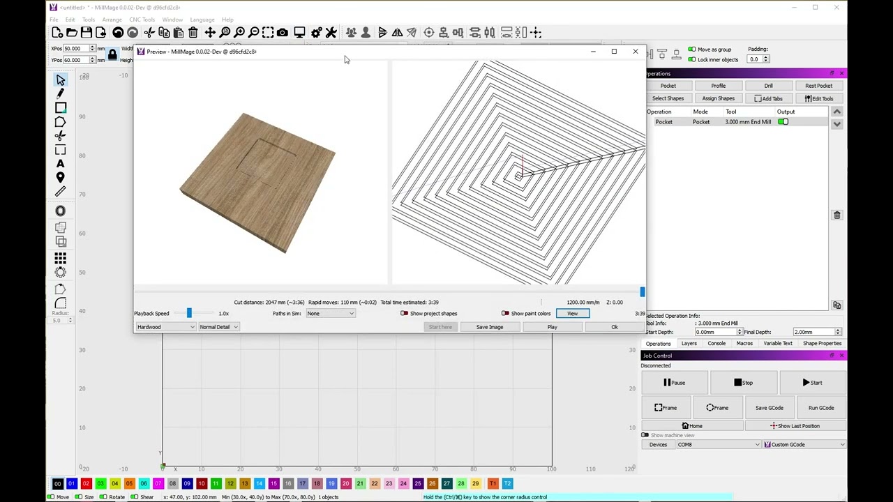Image resolution: width=893 pixels, height=502 pixels.
Task: Click the Edit Tools button
Action: (818, 98)
